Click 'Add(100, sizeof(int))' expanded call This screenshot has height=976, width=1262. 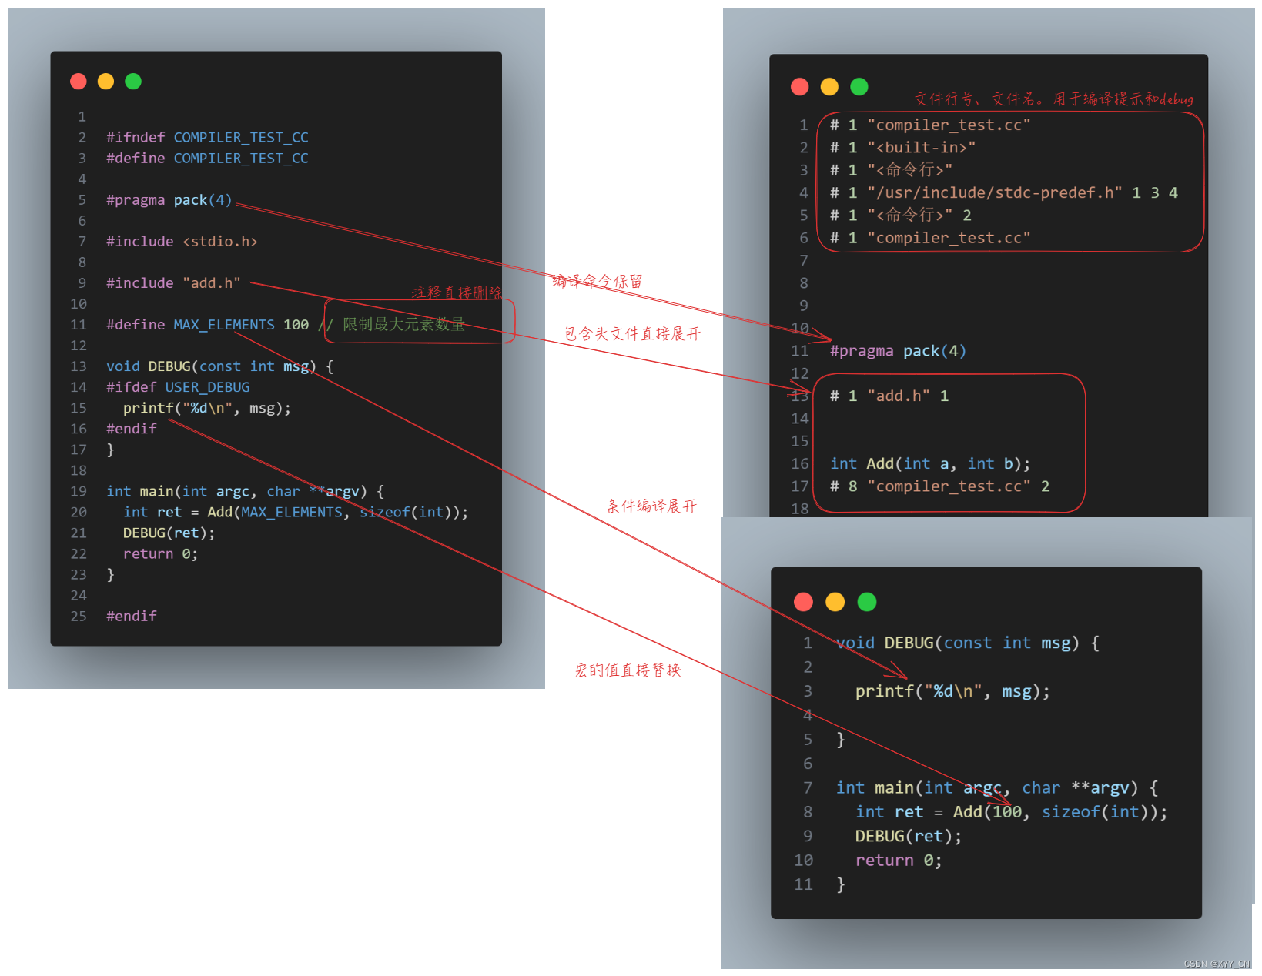coord(1054,812)
